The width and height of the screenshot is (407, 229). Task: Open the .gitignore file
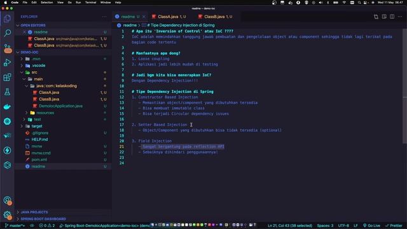[40, 133]
